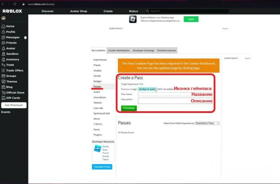Click the Themes icon in sidebar
This screenshot has width=280, height=184.
coord(3,82)
